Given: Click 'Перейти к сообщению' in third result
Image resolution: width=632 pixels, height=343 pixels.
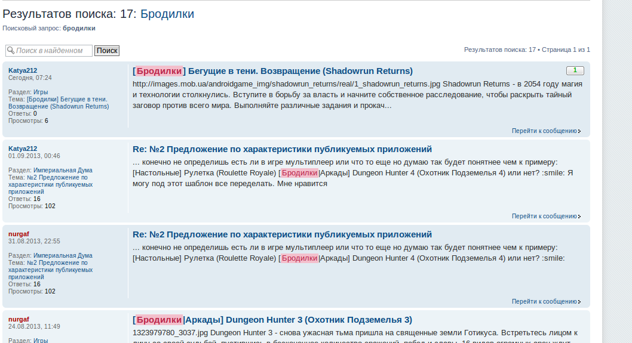Looking at the screenshot, I should click(544, 302).
